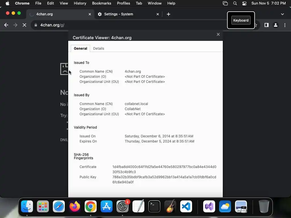Open the File menu
The image size is (291, 218).
tap(38, 3)
